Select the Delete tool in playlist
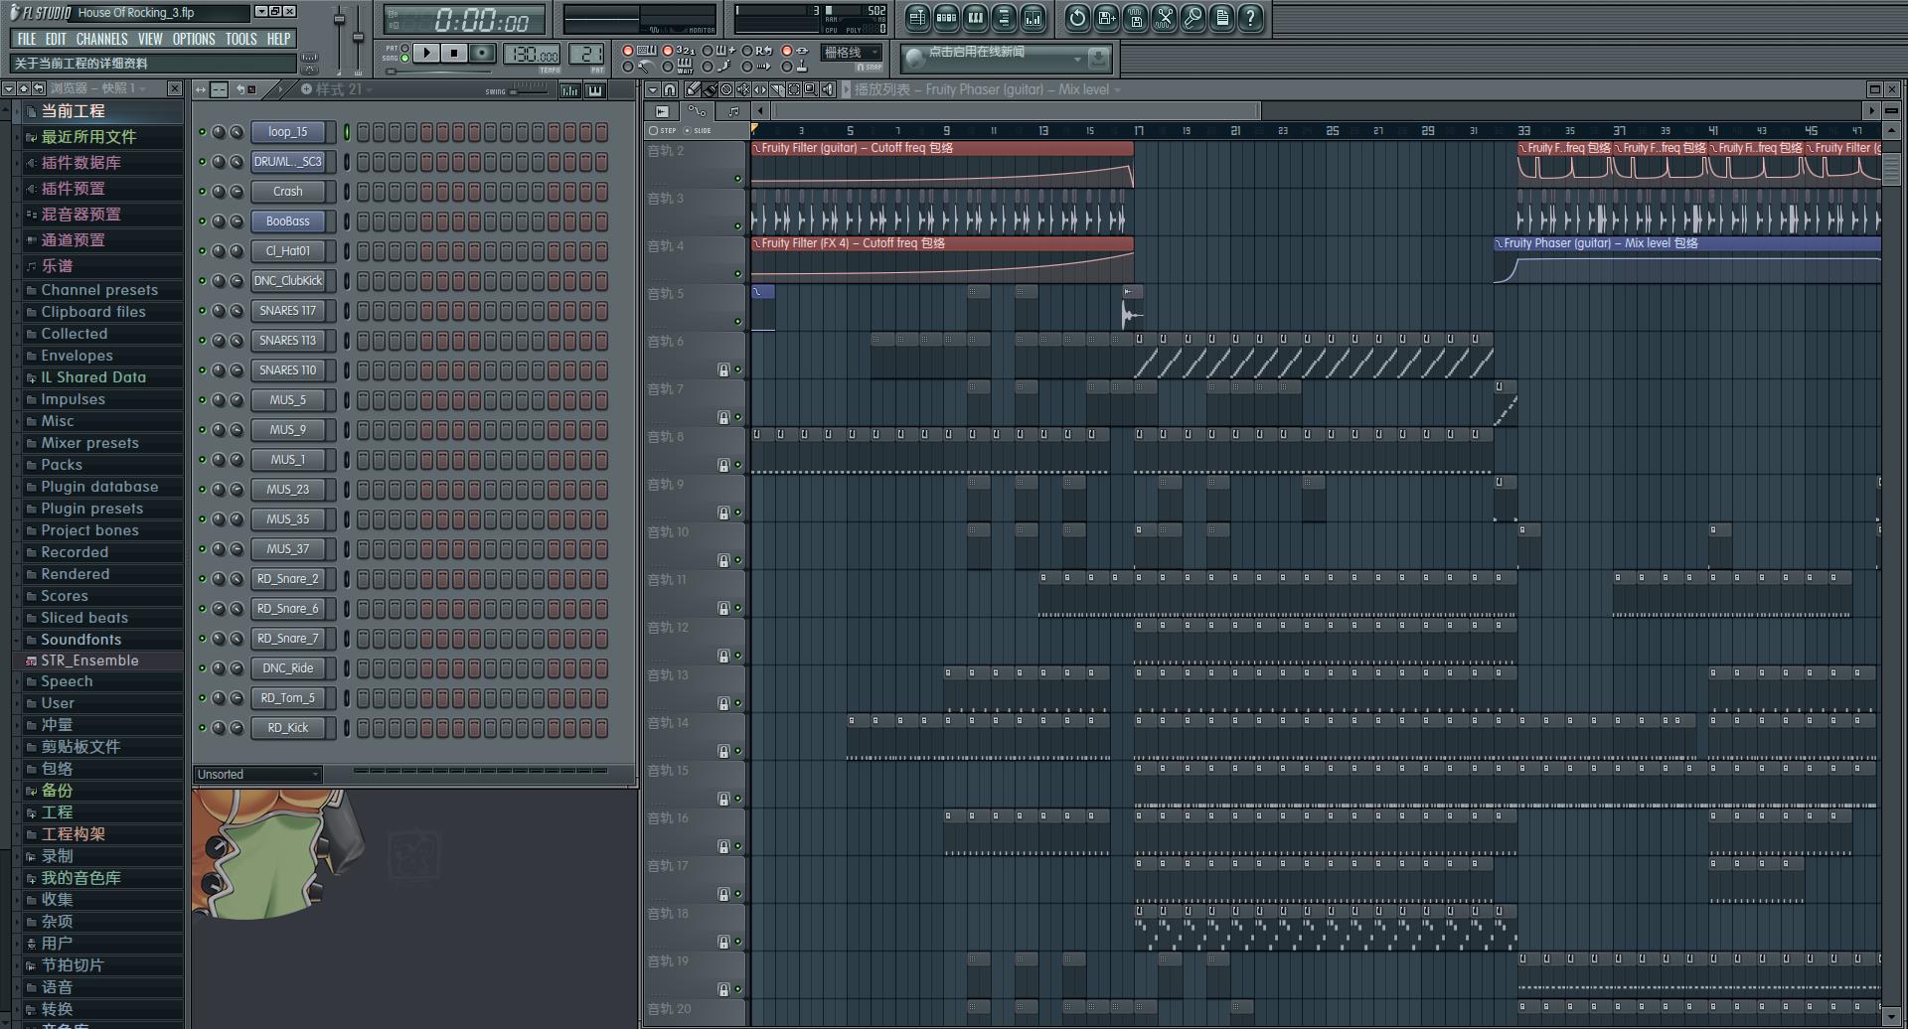 (x=726, y=89)
